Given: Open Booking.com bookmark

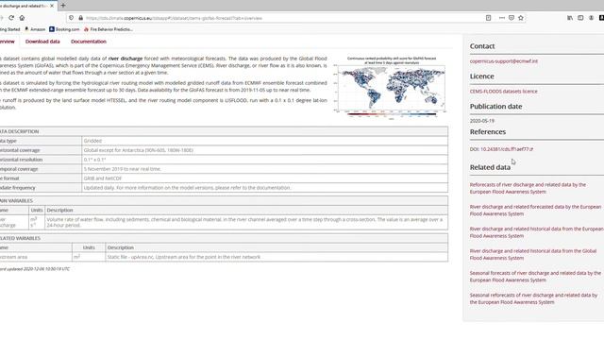Looking at the screenshot, I should [x=64, y=29].
